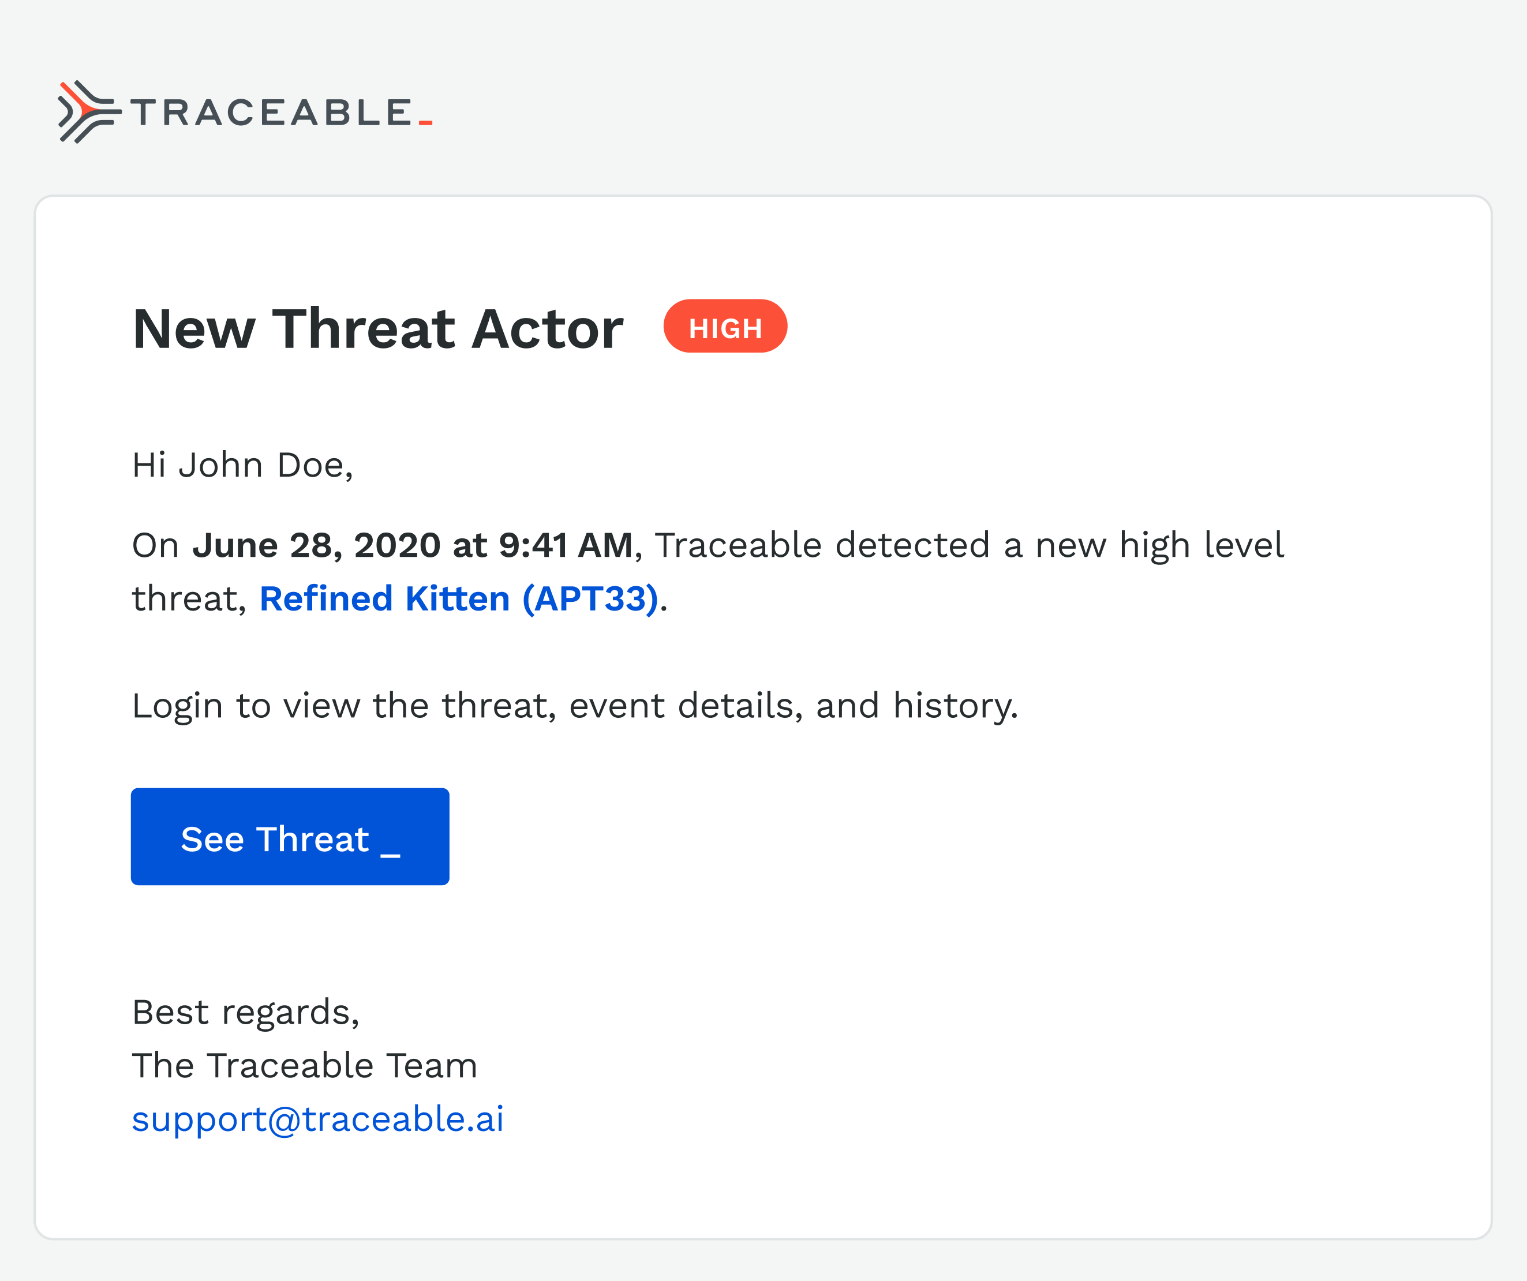Click the TRACEABLE wordmark text

(271, 113)
